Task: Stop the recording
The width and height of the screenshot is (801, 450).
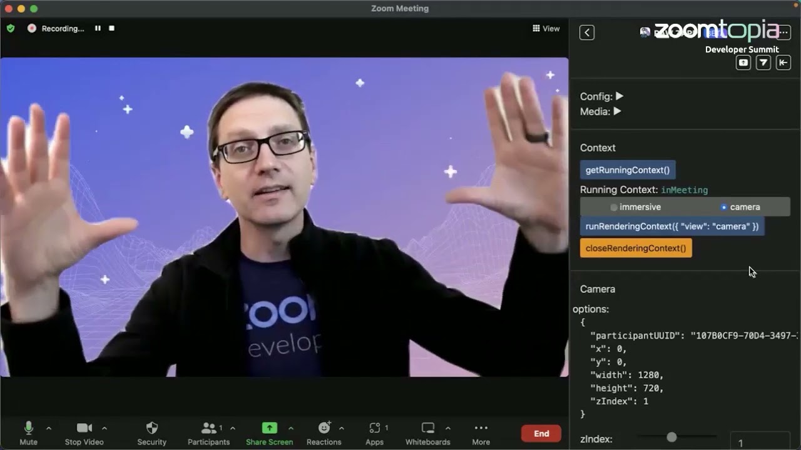Action: (112, 28)
